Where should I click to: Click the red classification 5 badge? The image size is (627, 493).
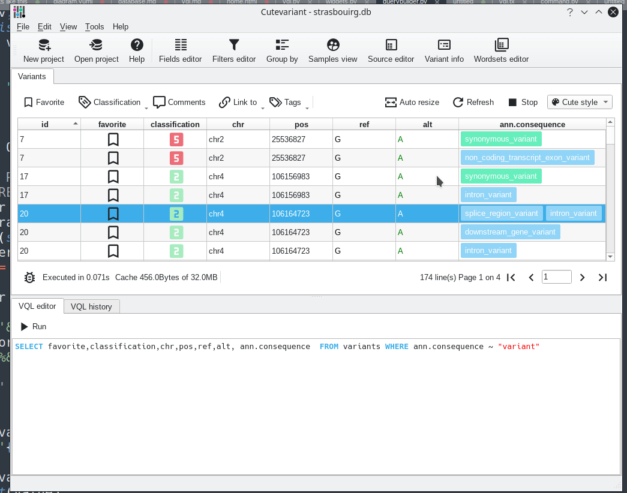[x=175, y=139]
